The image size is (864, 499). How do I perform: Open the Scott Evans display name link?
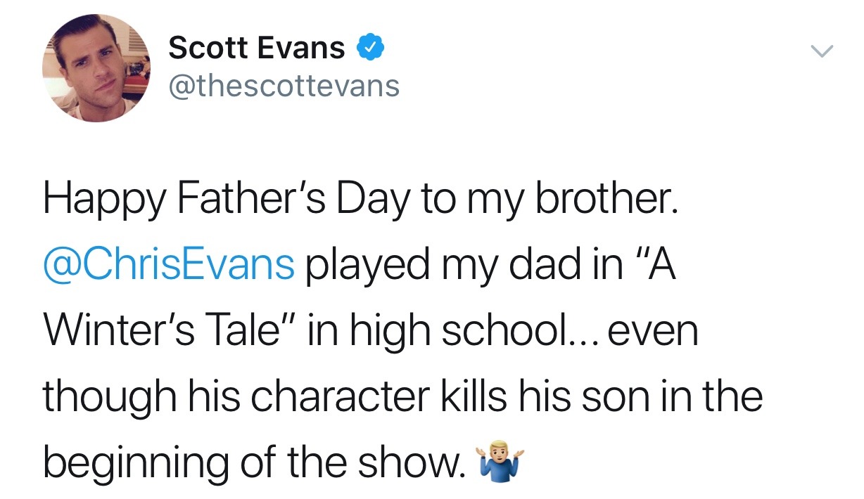pos(257,48)
